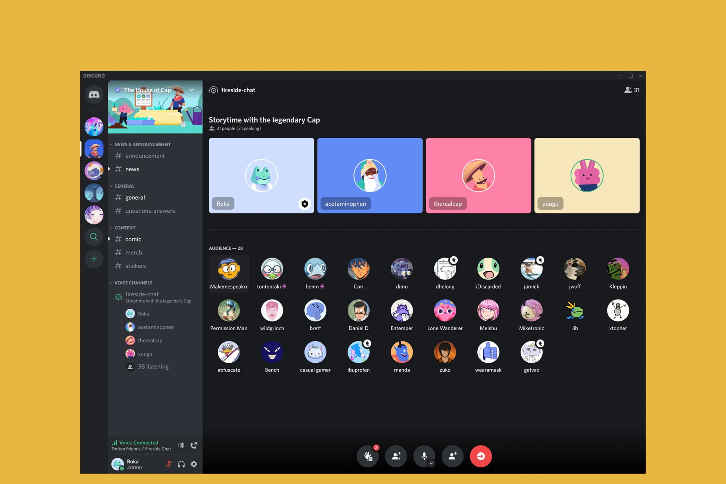Open the server search magnifier icon
This screenshot has width=726, height=484.
94,237
